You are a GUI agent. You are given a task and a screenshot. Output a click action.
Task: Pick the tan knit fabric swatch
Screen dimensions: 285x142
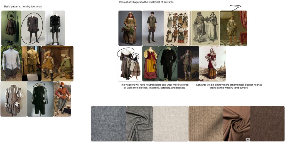pos(206,123)
